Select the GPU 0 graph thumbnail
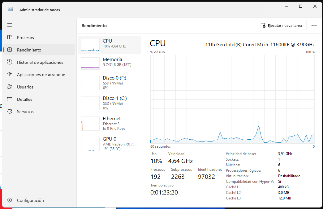The image size is (323, 209). point(90,144)
